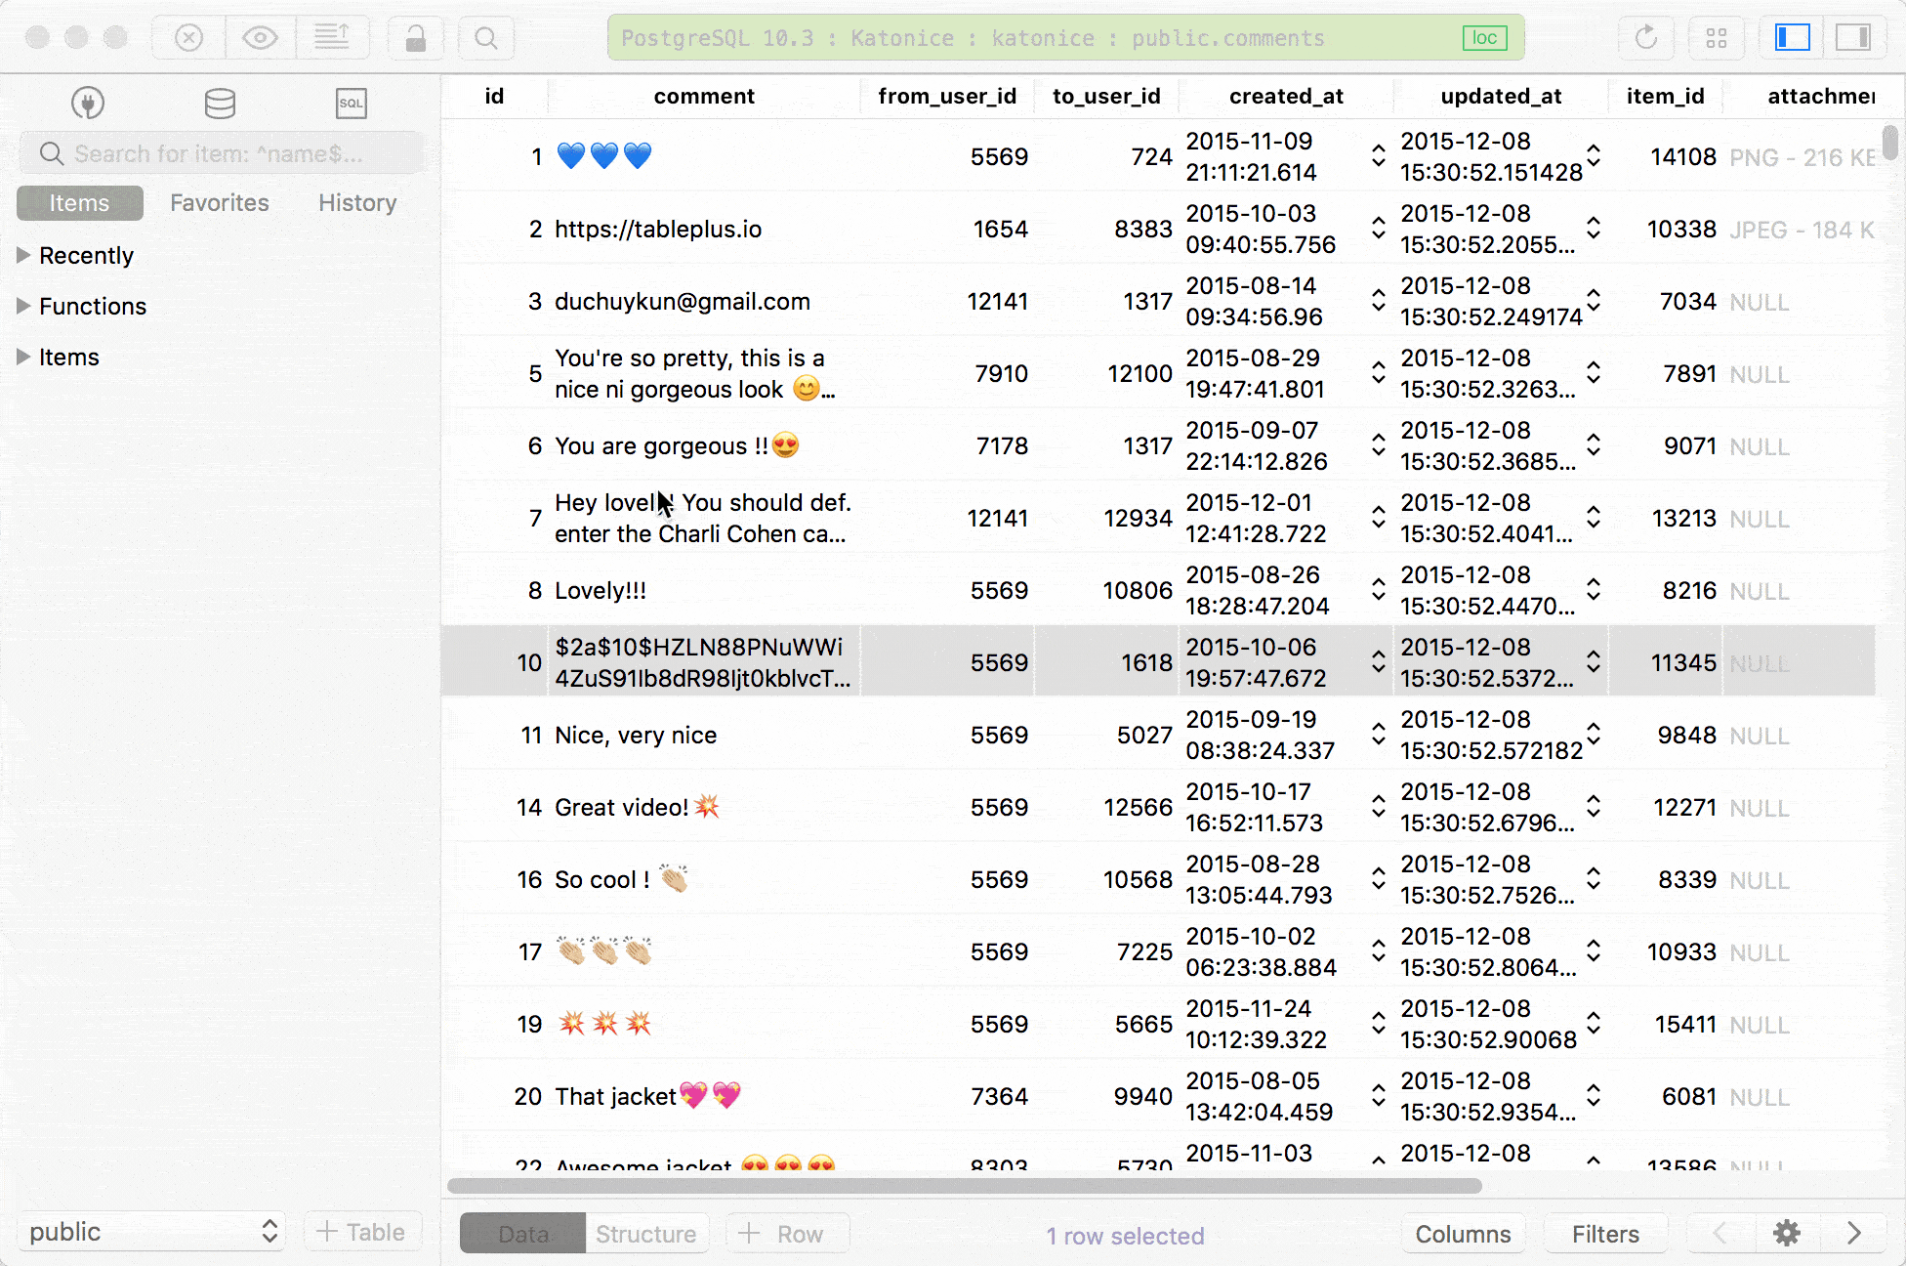
Task: Click the grid/table layout icon
Action: [x=1716, y=37]
